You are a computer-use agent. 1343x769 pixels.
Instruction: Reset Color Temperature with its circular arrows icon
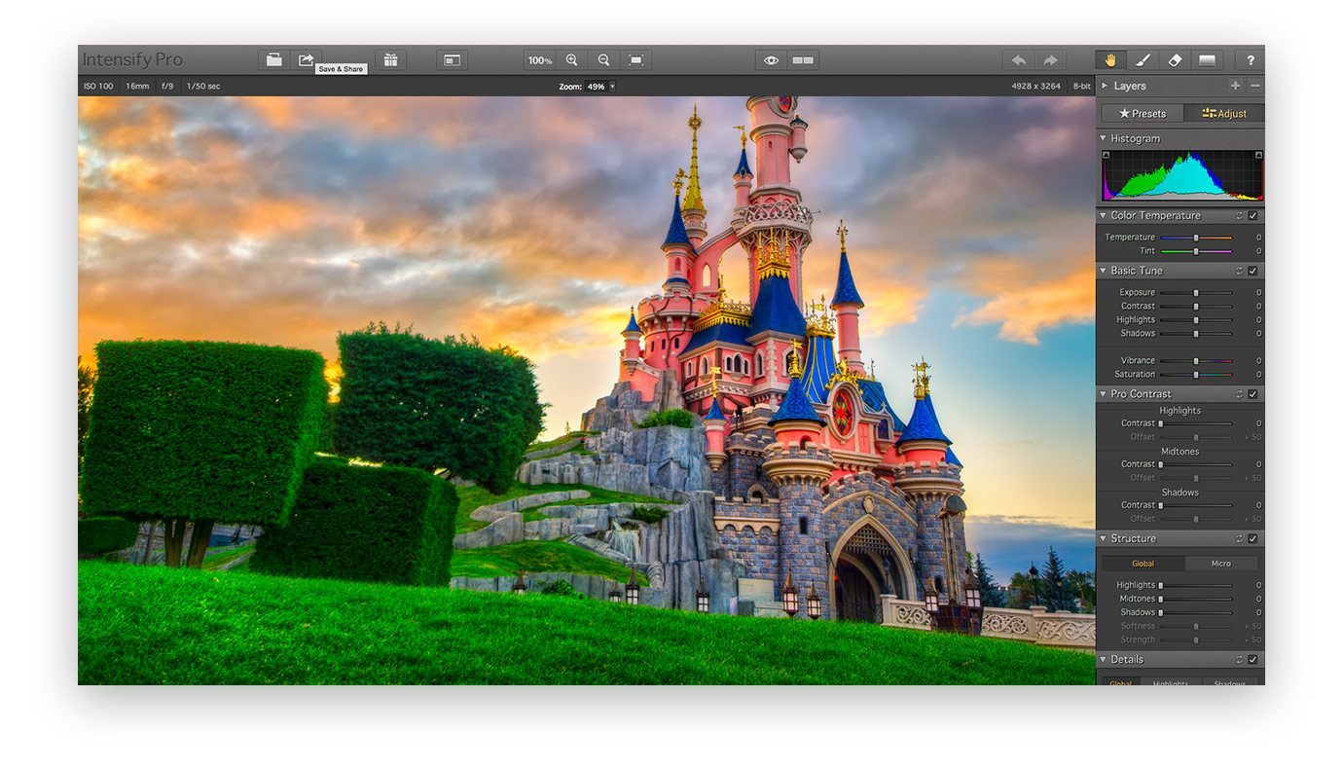tap(1239, 216)
